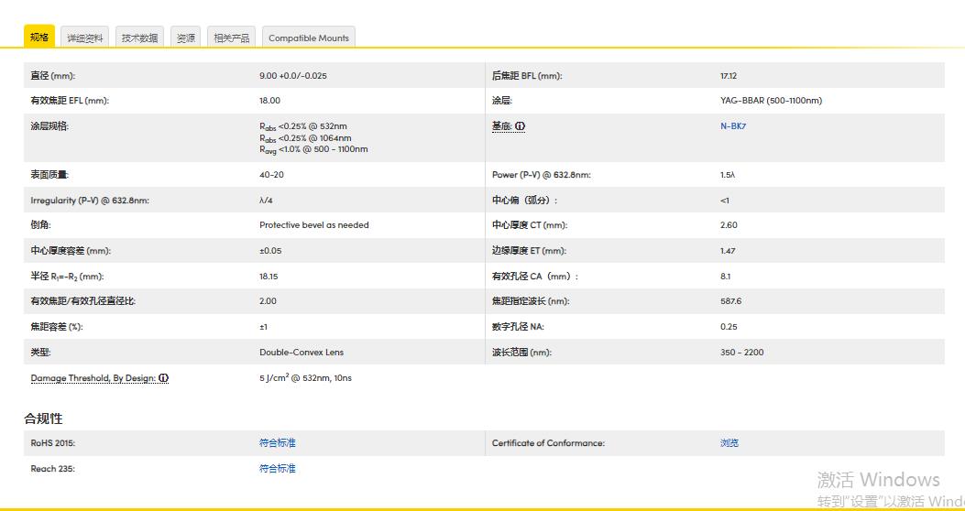
Task: Click the YAG-BBAR (500-1100nm) coating value
Action: tap(770, 101)
